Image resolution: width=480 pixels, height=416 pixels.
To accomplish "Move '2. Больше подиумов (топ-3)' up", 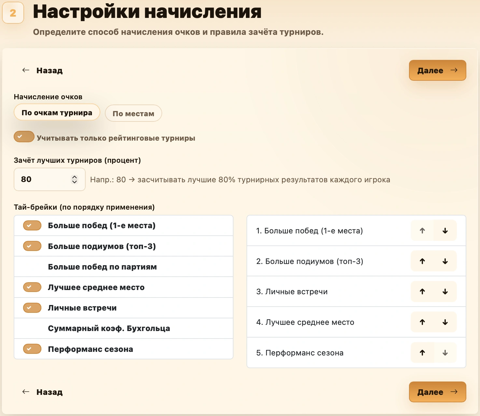I will [x=422, y=261].
